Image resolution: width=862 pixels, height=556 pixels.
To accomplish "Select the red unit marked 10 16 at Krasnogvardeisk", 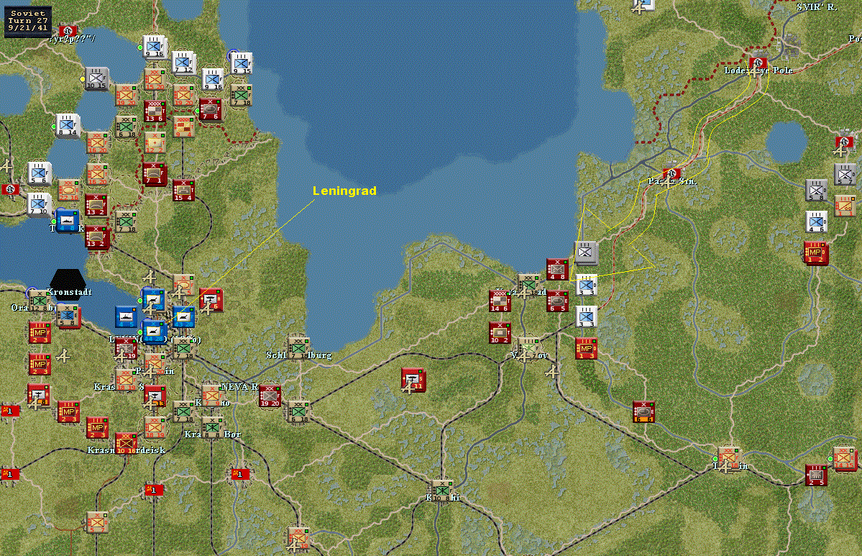I will [127, 443].
